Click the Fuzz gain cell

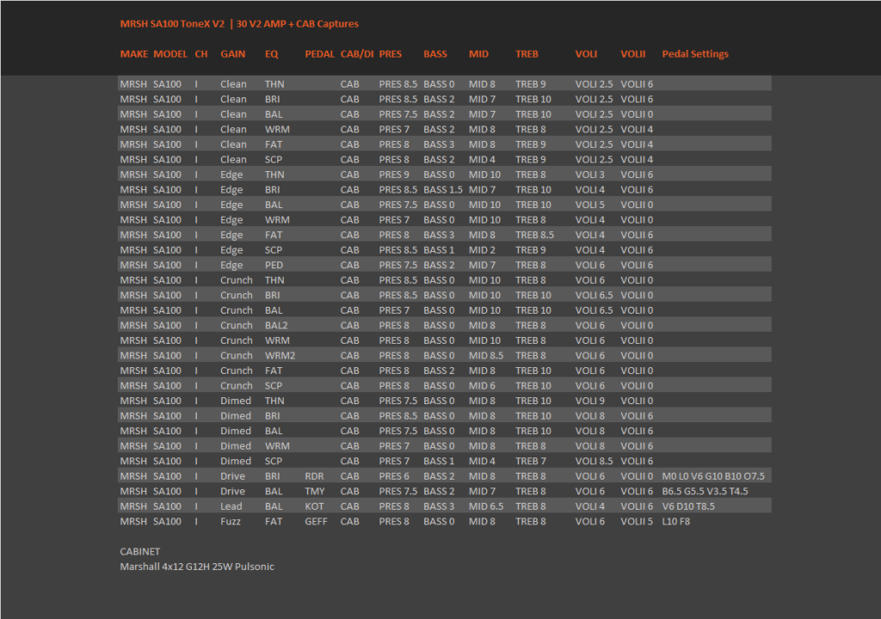coord(231,523)
